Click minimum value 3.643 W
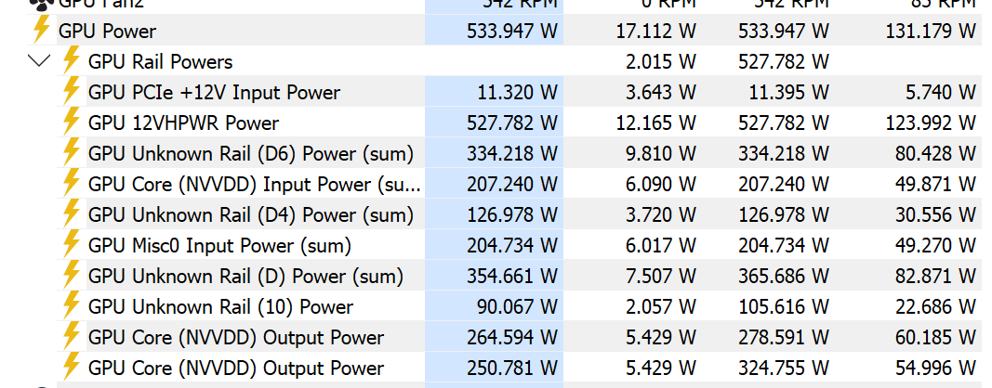992x388 pixels. [x=661, y=92]
